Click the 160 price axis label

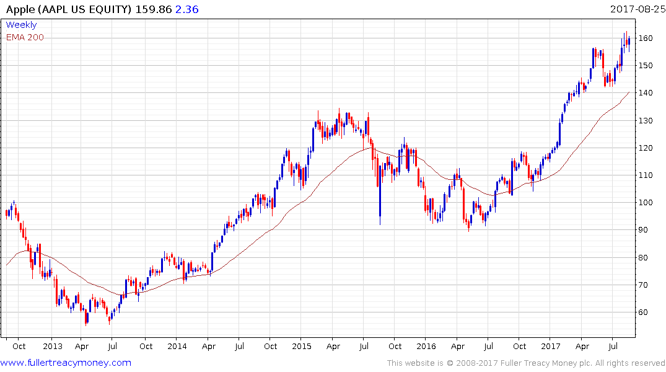646,38
